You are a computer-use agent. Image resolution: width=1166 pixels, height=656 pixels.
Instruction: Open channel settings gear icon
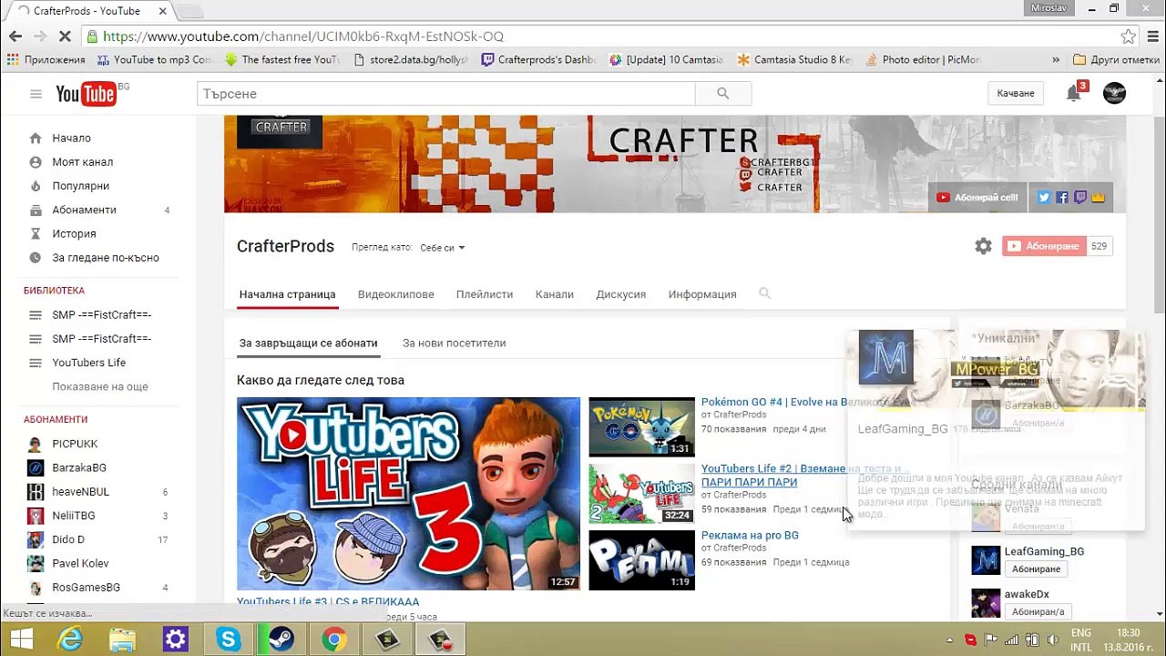tap(983, 246)
